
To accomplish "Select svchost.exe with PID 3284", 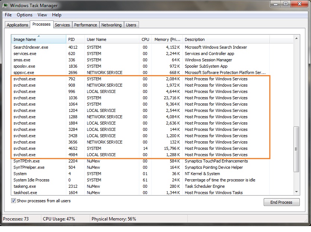I will [140, 130].
